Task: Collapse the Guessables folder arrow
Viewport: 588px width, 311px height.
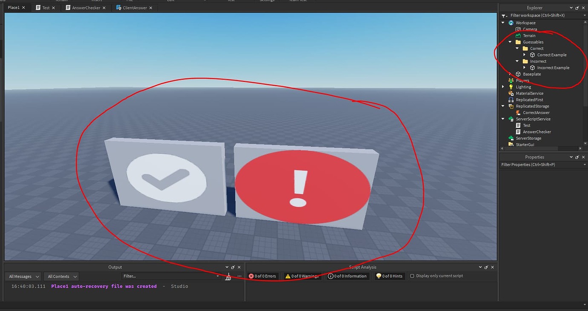Action: tap(510, 42)
